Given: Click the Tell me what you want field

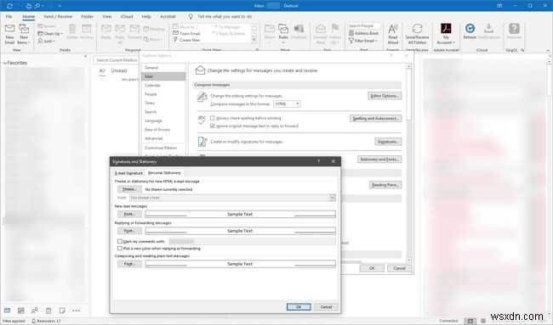Looking at the screenshot, I should coord(225,16).
